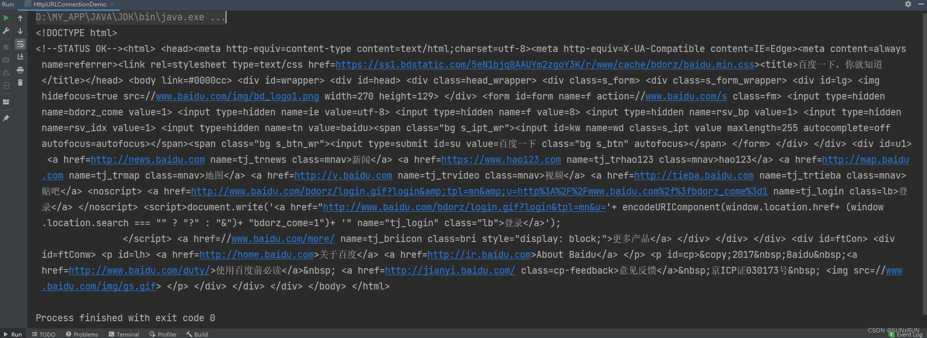Open the www.baidu.com/img/bd_logo1.png link
The width and height of the screenshot is (927, 338).
237,96
